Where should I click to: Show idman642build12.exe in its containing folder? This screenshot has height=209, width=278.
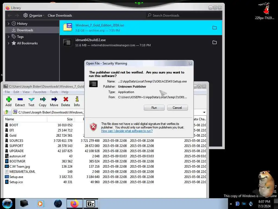pos(214,42)
